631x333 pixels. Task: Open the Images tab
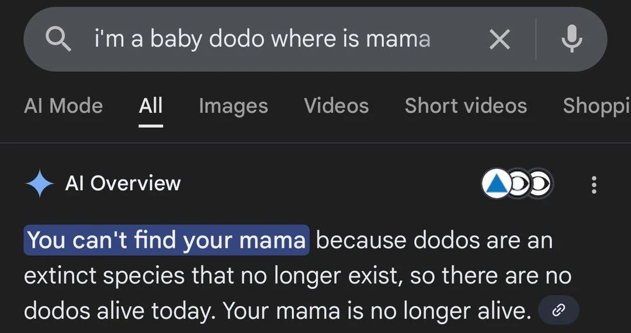[x=233, y=106]
